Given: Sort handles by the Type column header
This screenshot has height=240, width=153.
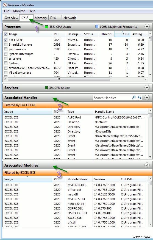Looking at the screenshot, I should click(x=80, y=112).
